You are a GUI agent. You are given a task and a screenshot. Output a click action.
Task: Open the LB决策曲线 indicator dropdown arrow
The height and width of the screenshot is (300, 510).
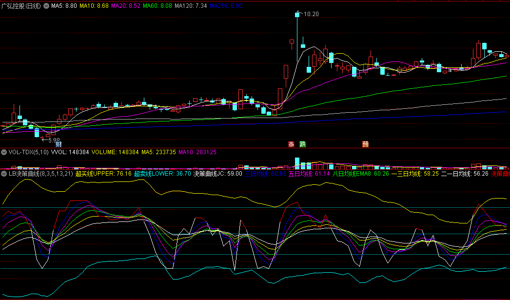tap(4, 174)
